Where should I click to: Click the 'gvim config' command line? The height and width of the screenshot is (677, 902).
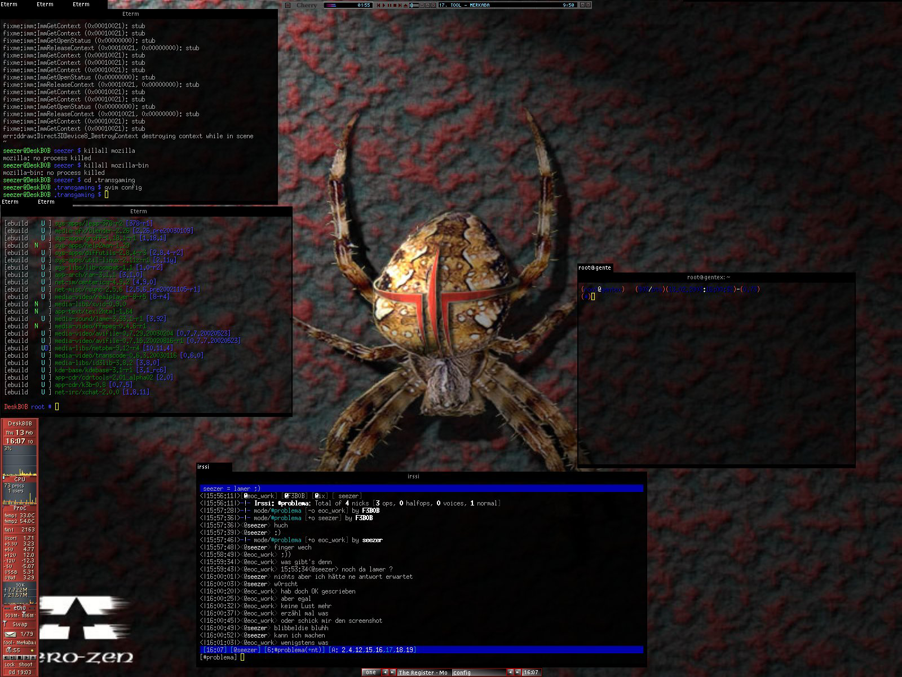pos(72,187)
